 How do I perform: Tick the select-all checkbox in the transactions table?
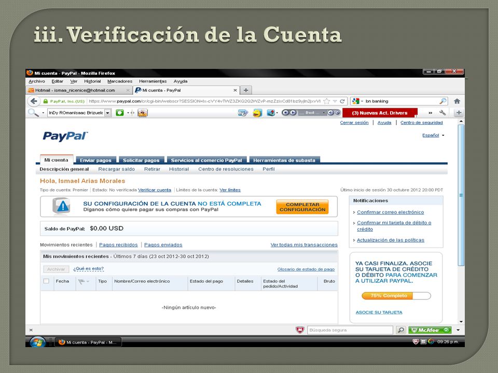click(x=46, y=281)
